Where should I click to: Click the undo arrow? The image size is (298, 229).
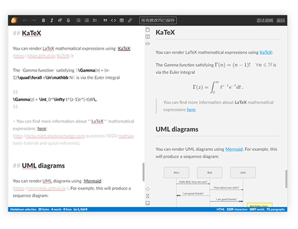point(25,20)
